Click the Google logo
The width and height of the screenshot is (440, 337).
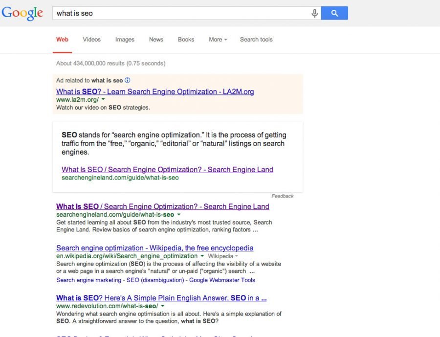(22, 13)
